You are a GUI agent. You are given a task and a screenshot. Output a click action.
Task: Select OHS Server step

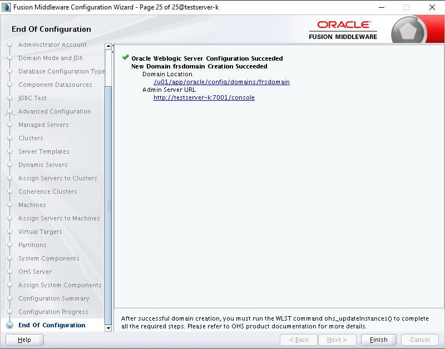(x=35, y=272)
